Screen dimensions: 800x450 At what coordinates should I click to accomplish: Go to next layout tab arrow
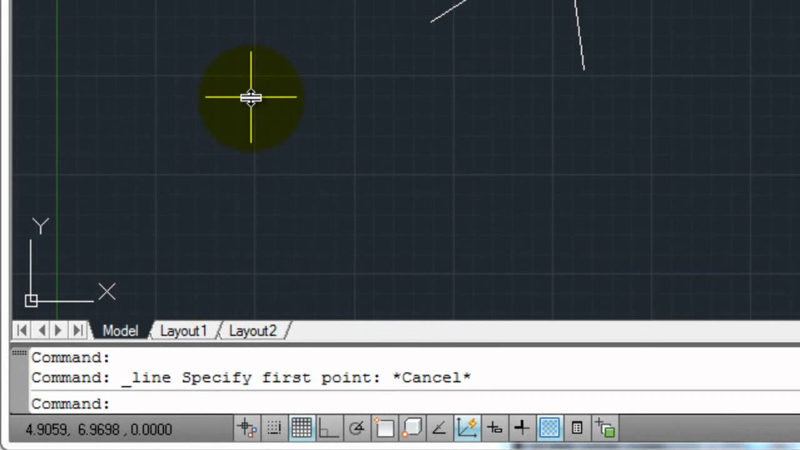(59, 330)
